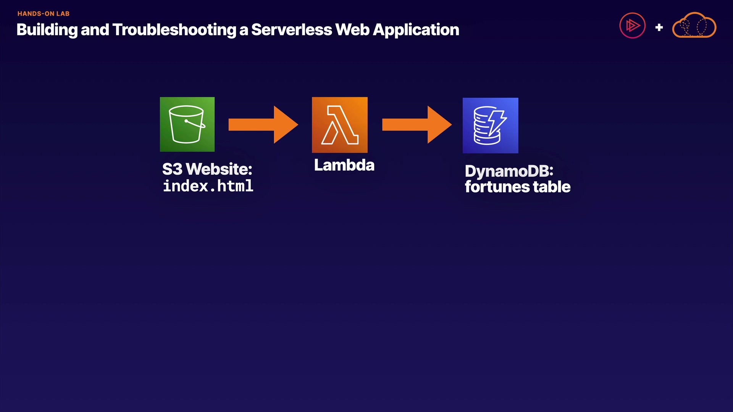
Task: Click the DynamoDB: text label
Action: coord(509,171)
